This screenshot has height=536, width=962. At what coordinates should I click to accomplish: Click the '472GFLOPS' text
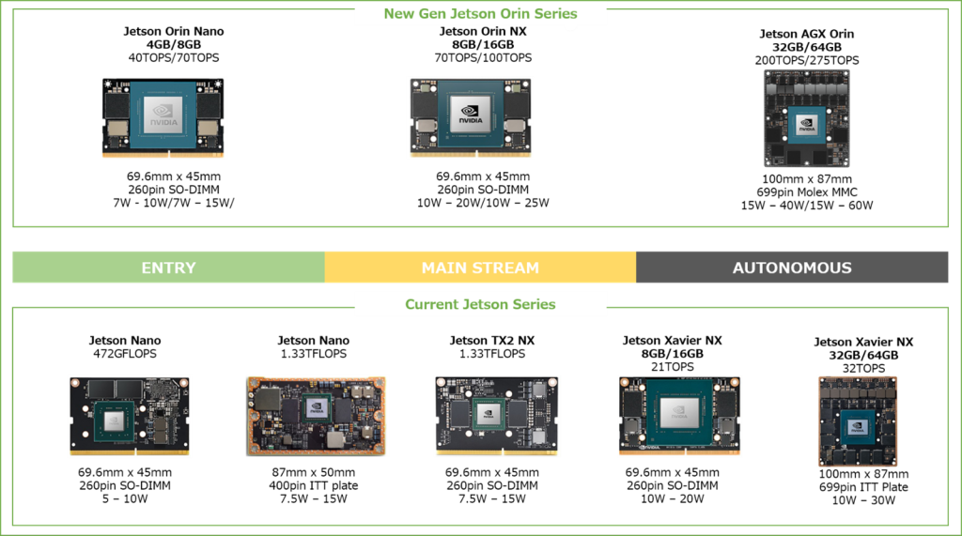point(125,354)
